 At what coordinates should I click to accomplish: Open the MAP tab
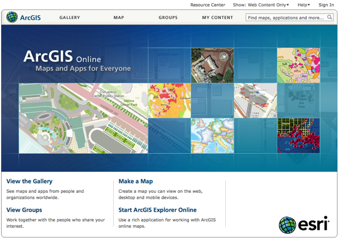pyautogui.click(x=119, y=17)
